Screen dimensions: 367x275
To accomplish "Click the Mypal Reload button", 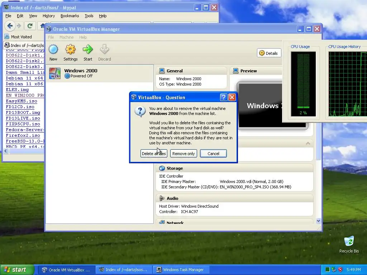I will [30, 26].
